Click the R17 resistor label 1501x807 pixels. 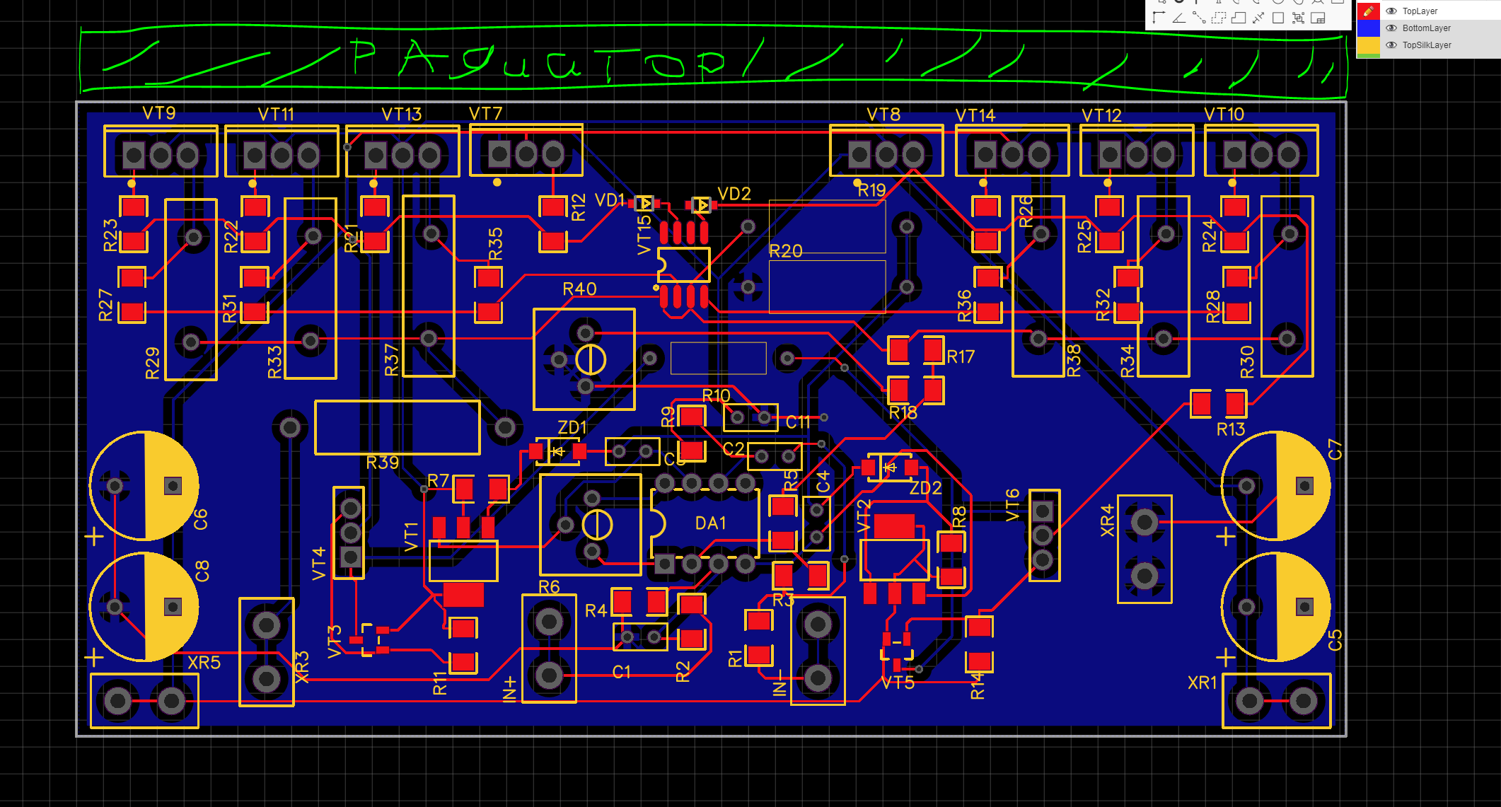click(x=961, y=357)
